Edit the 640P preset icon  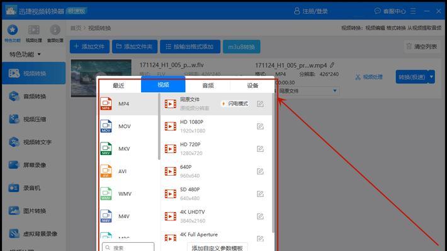click(x=260, y=171)
